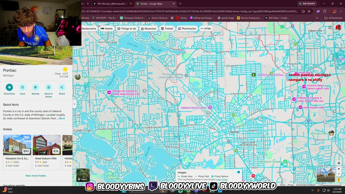Image resolution: width=345 pixels, height=194 pixels.
Task: Show more bookmarks chevron
Action: coord(317,18)
